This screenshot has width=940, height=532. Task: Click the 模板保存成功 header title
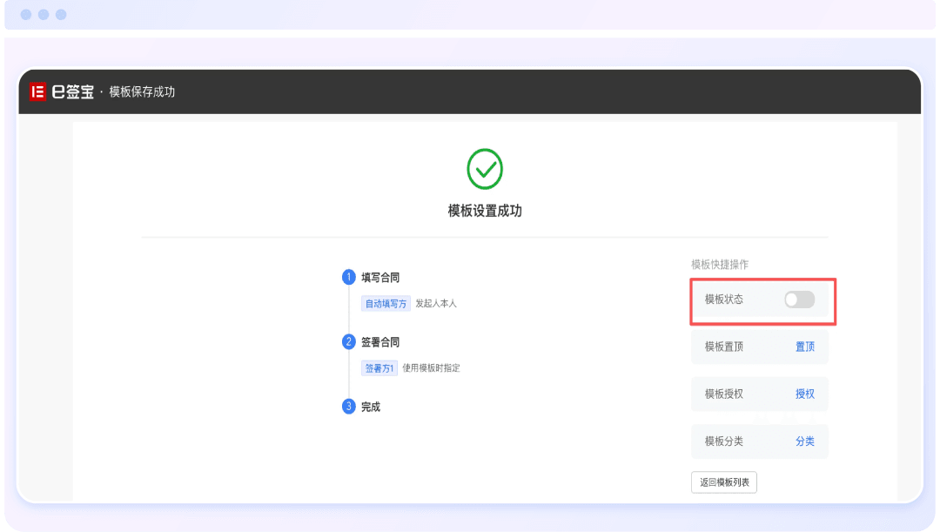[142, 91]
